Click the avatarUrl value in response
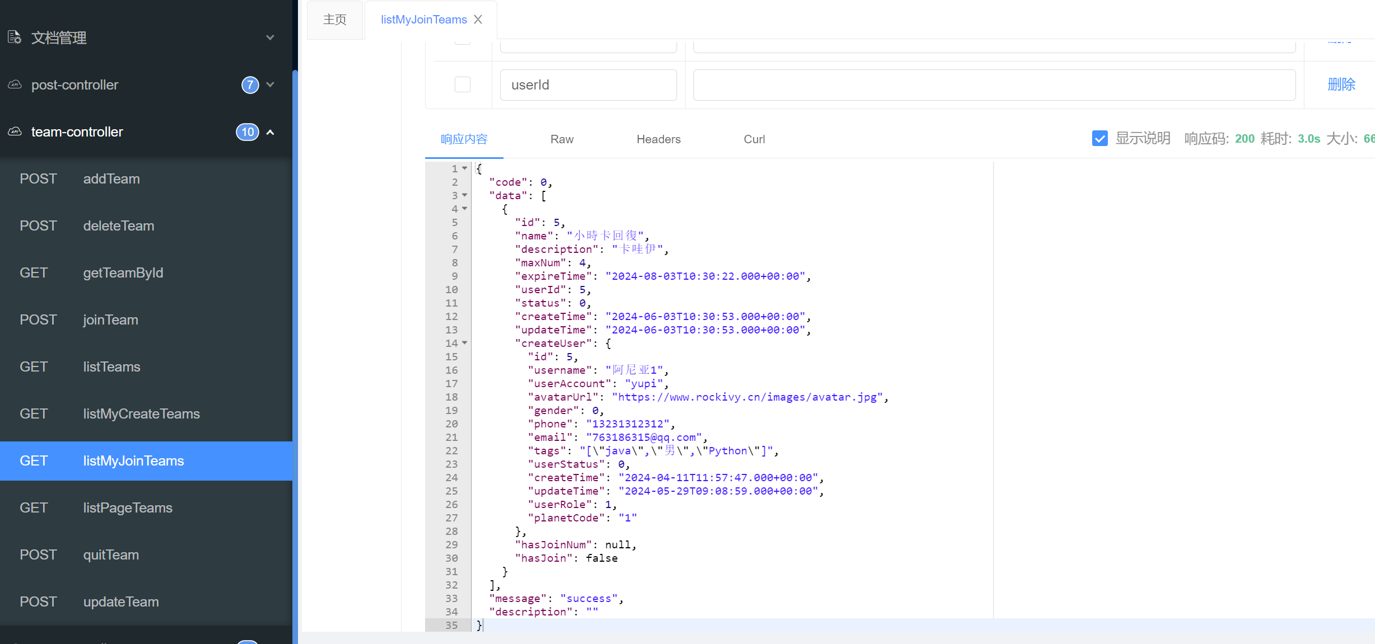The width and height of the screenshot is (1375, 644). click(x=747, y=397)
